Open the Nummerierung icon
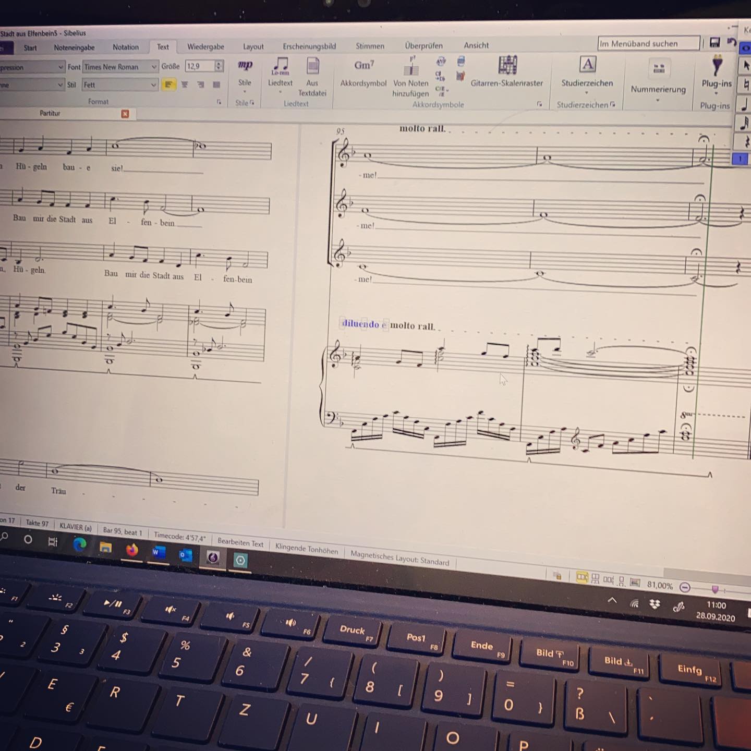 (x=659, y=68)
